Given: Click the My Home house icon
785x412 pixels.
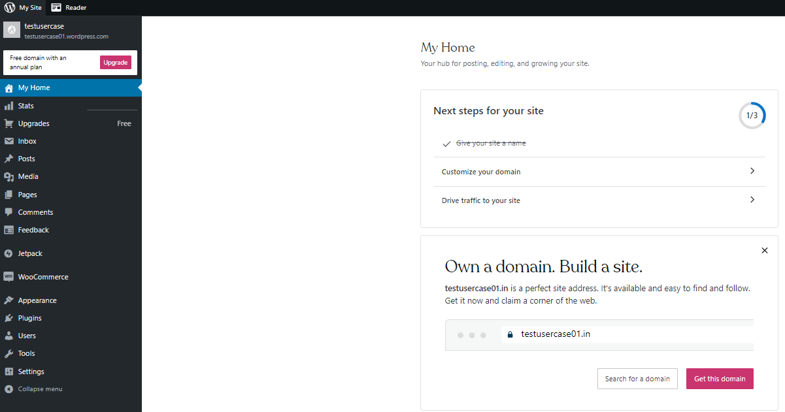Looking at the screenshot, I should [x=9, y=88].
